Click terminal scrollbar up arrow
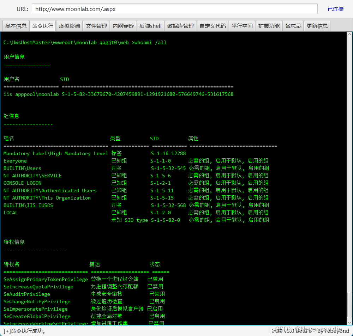 (x=349, y=34)
